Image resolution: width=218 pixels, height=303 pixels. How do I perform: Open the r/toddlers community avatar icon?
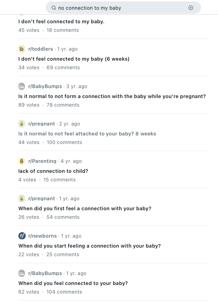[x=22, y=49]
